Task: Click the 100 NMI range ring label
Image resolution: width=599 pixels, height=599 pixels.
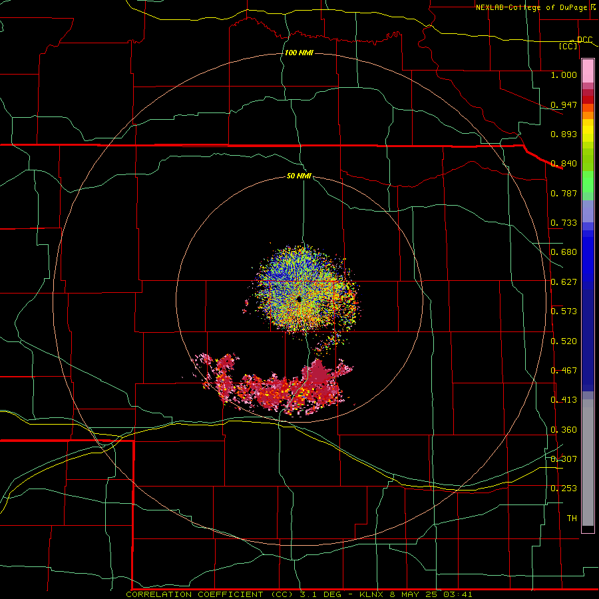Action: click(x=299, y=53)
